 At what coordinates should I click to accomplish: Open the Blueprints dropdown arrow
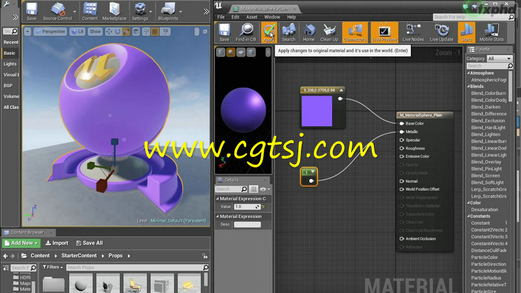click(181, 12)
